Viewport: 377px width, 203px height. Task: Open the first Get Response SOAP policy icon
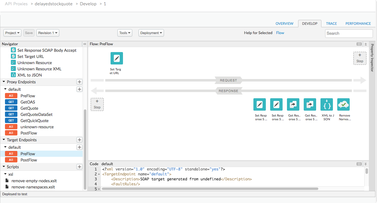[x=293, y=104]
